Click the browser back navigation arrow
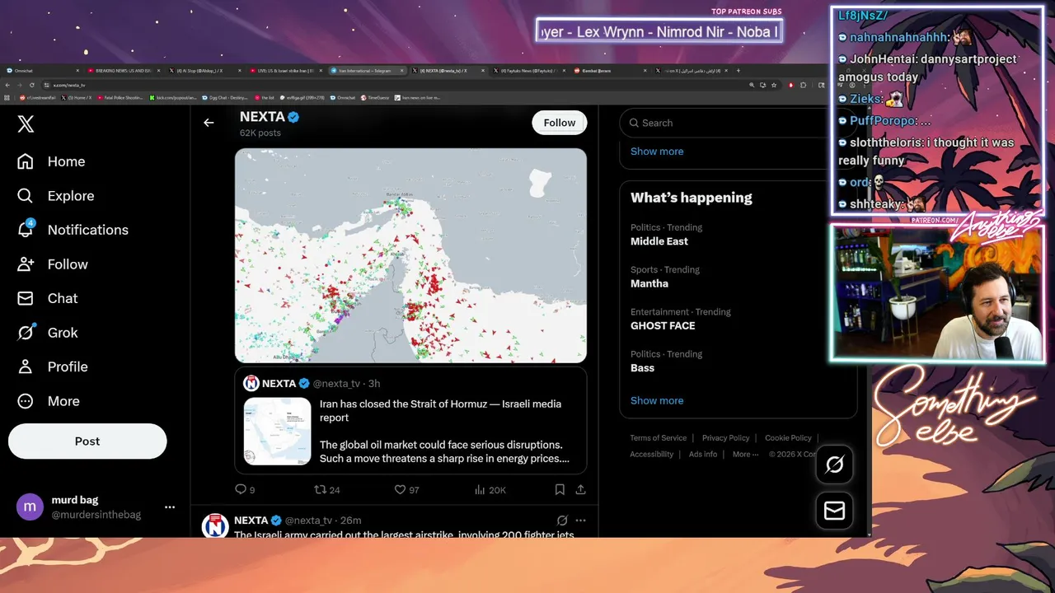 point(7,85)
